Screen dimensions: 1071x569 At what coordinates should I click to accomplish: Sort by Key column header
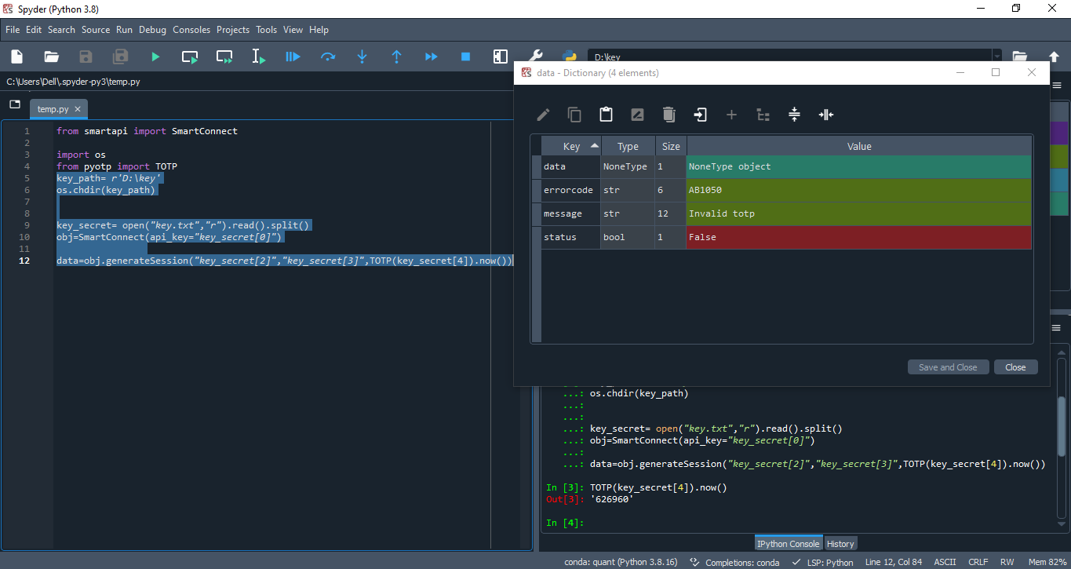pos(571,146)
